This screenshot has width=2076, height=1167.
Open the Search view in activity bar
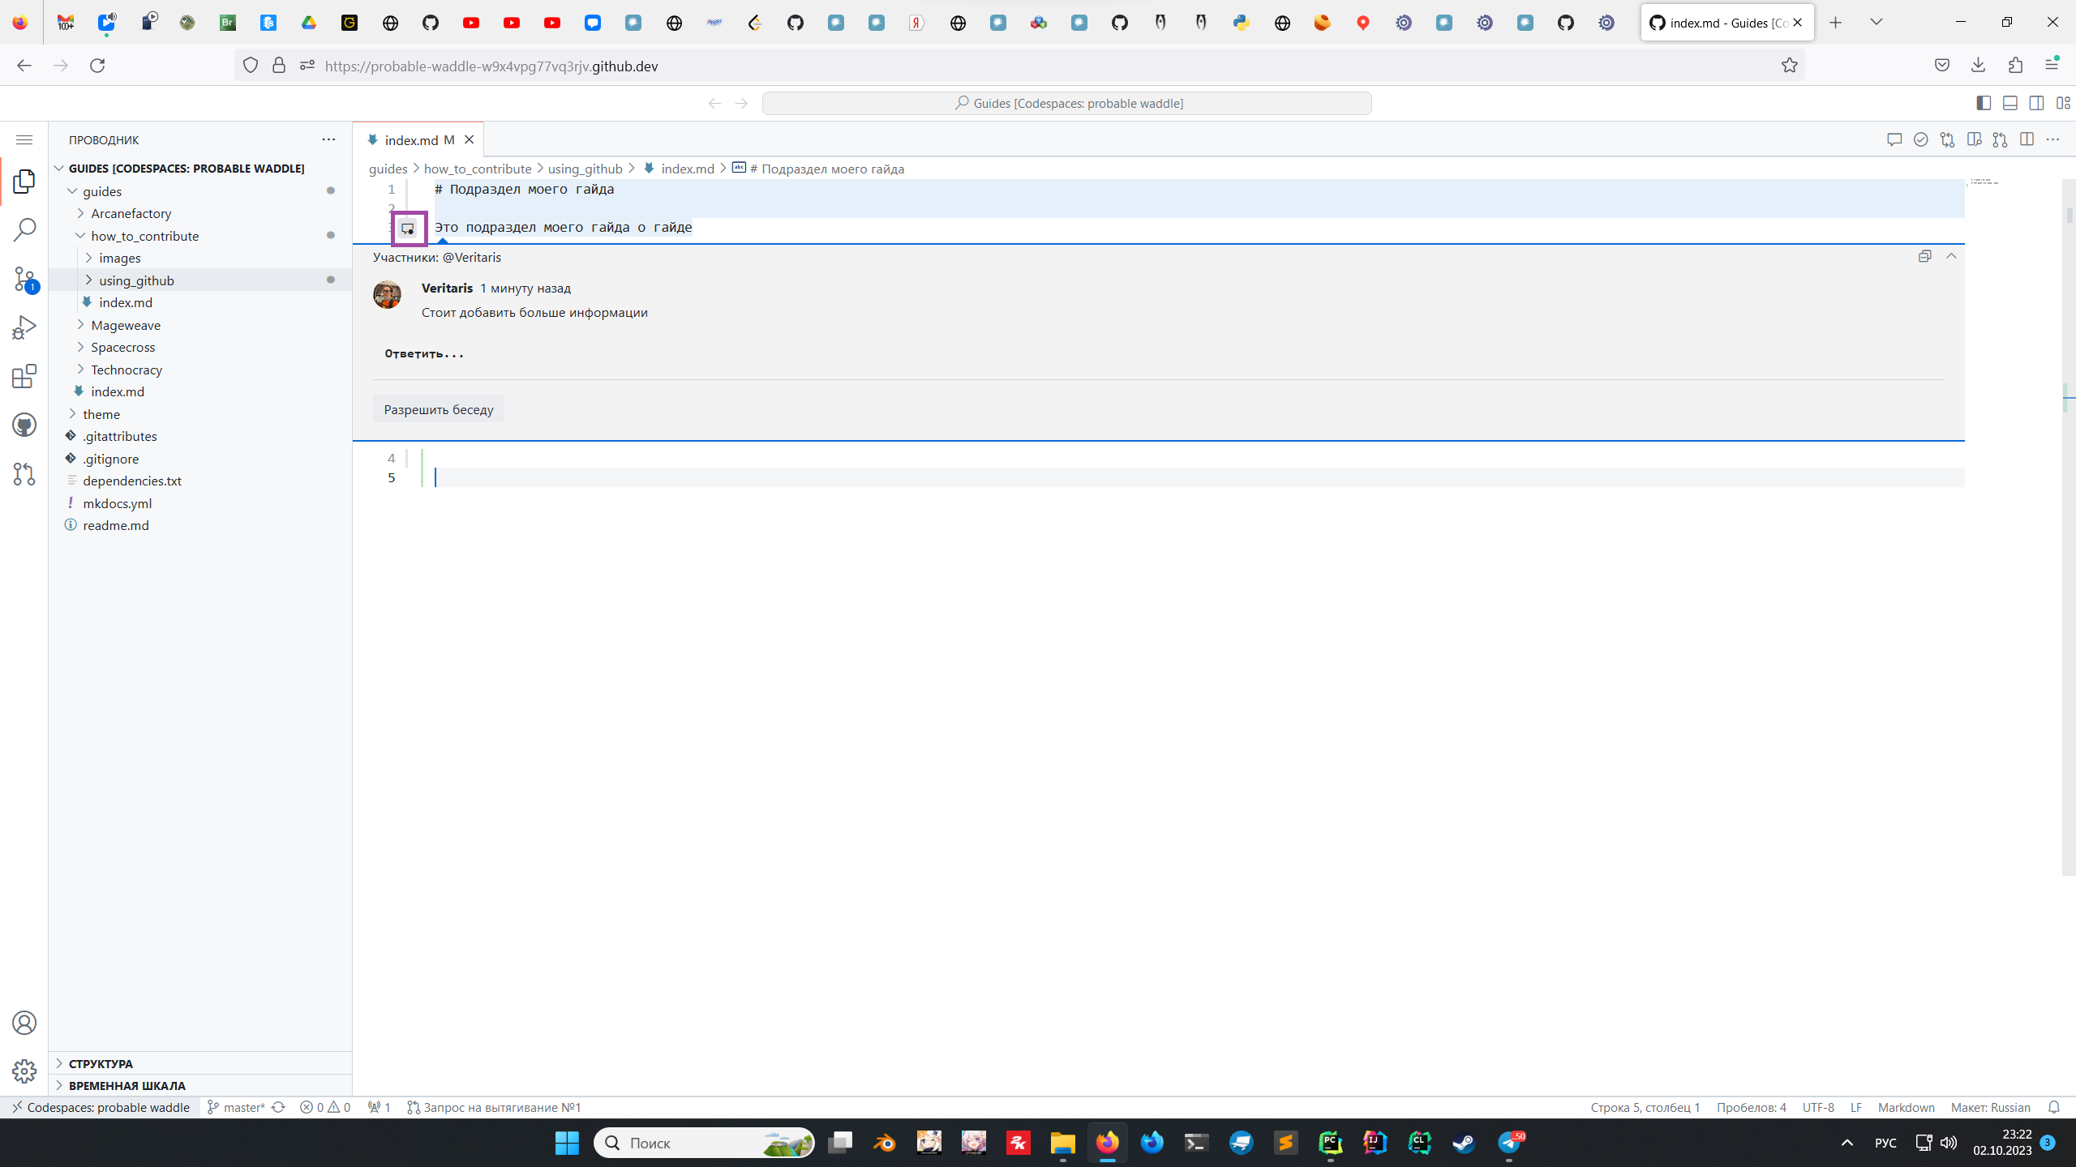(24, 229)
